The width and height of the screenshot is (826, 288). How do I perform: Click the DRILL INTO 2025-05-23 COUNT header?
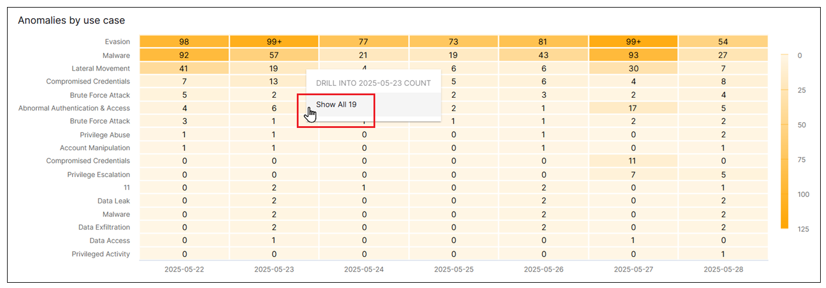[373, 83]
